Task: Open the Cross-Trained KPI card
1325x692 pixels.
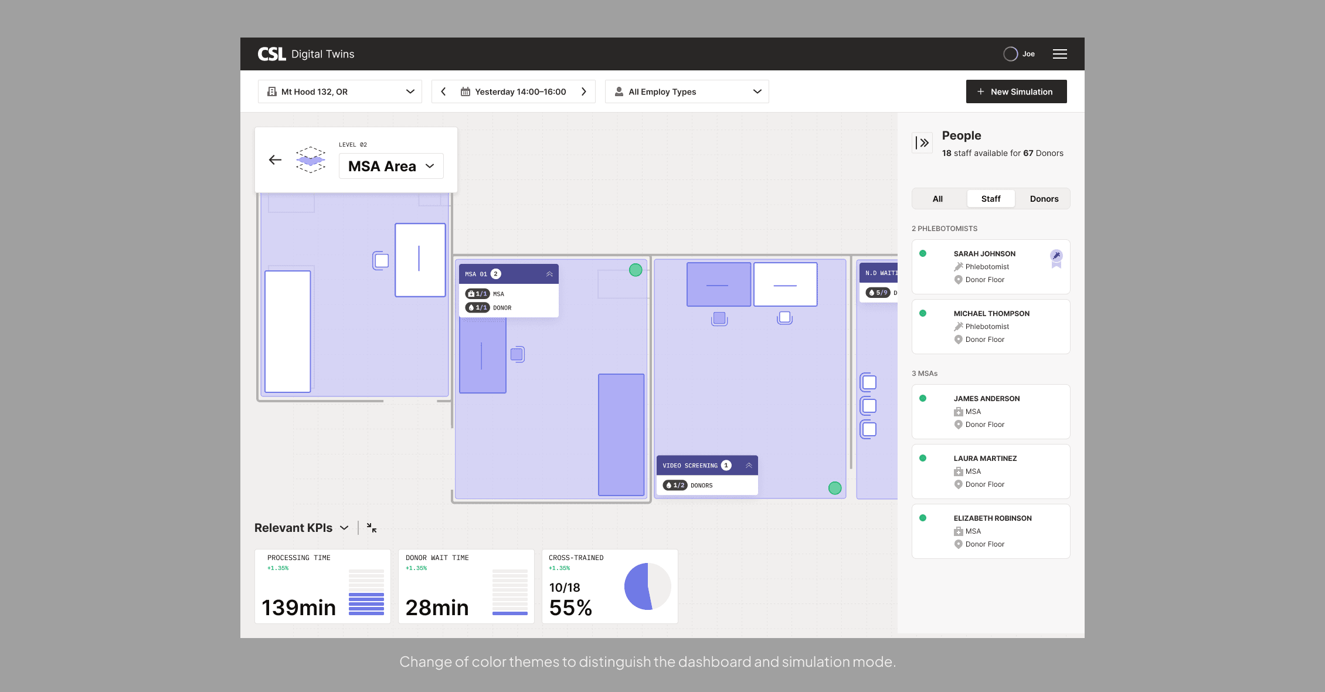Action: [610, 586]
